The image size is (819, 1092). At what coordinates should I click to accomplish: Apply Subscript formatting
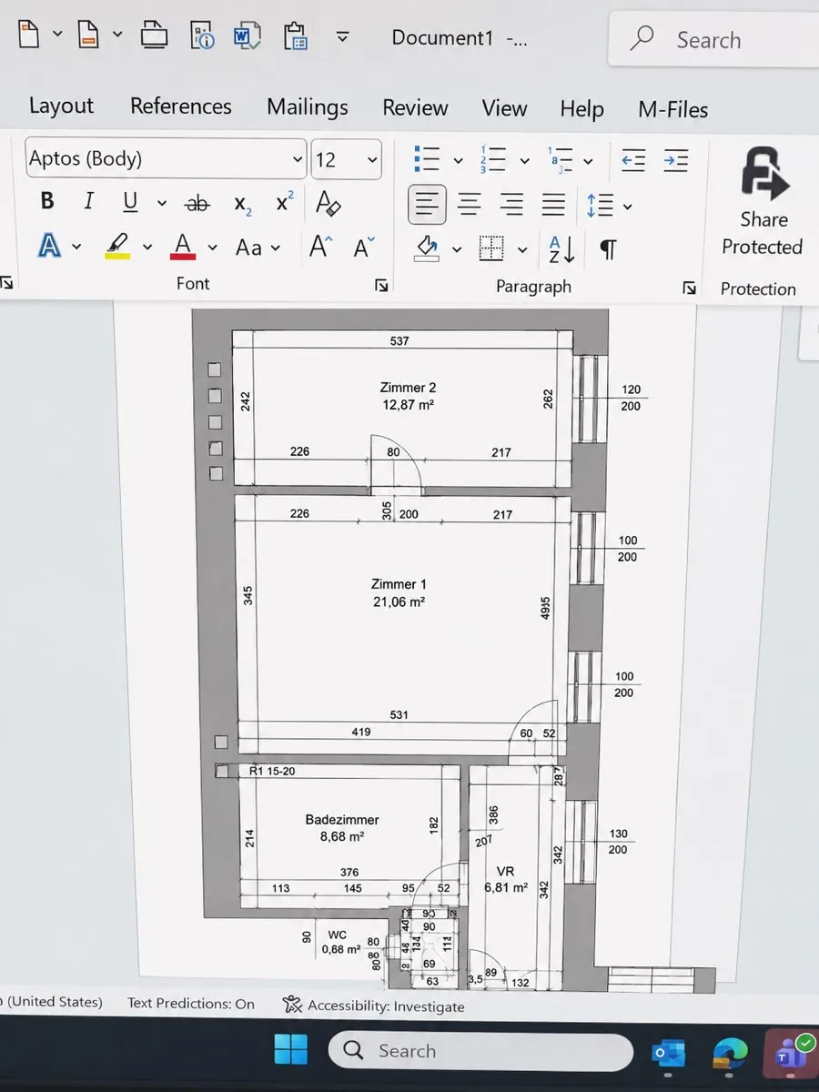point(242,204)
